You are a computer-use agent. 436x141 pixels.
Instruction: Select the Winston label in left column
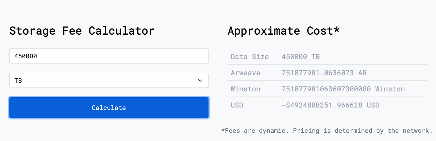245,89
